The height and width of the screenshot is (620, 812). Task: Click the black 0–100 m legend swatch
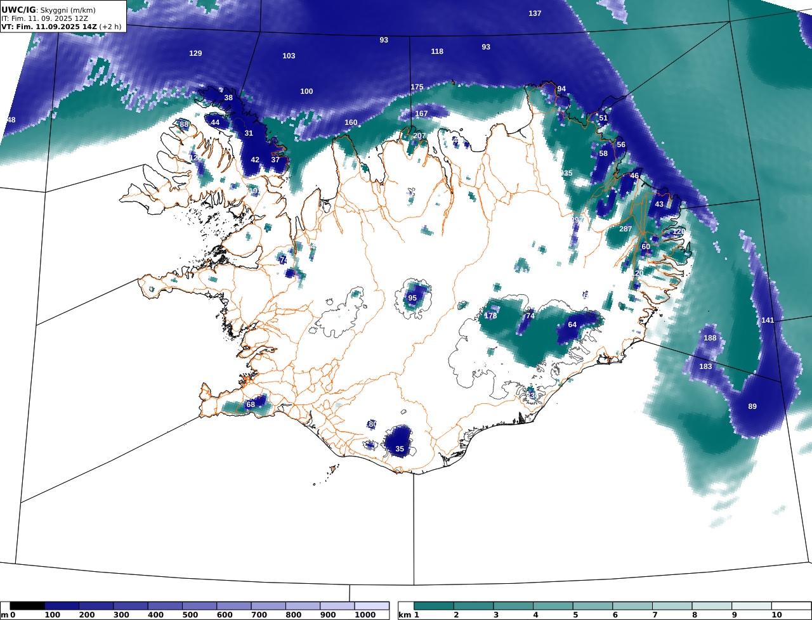(x=27, y=606)
